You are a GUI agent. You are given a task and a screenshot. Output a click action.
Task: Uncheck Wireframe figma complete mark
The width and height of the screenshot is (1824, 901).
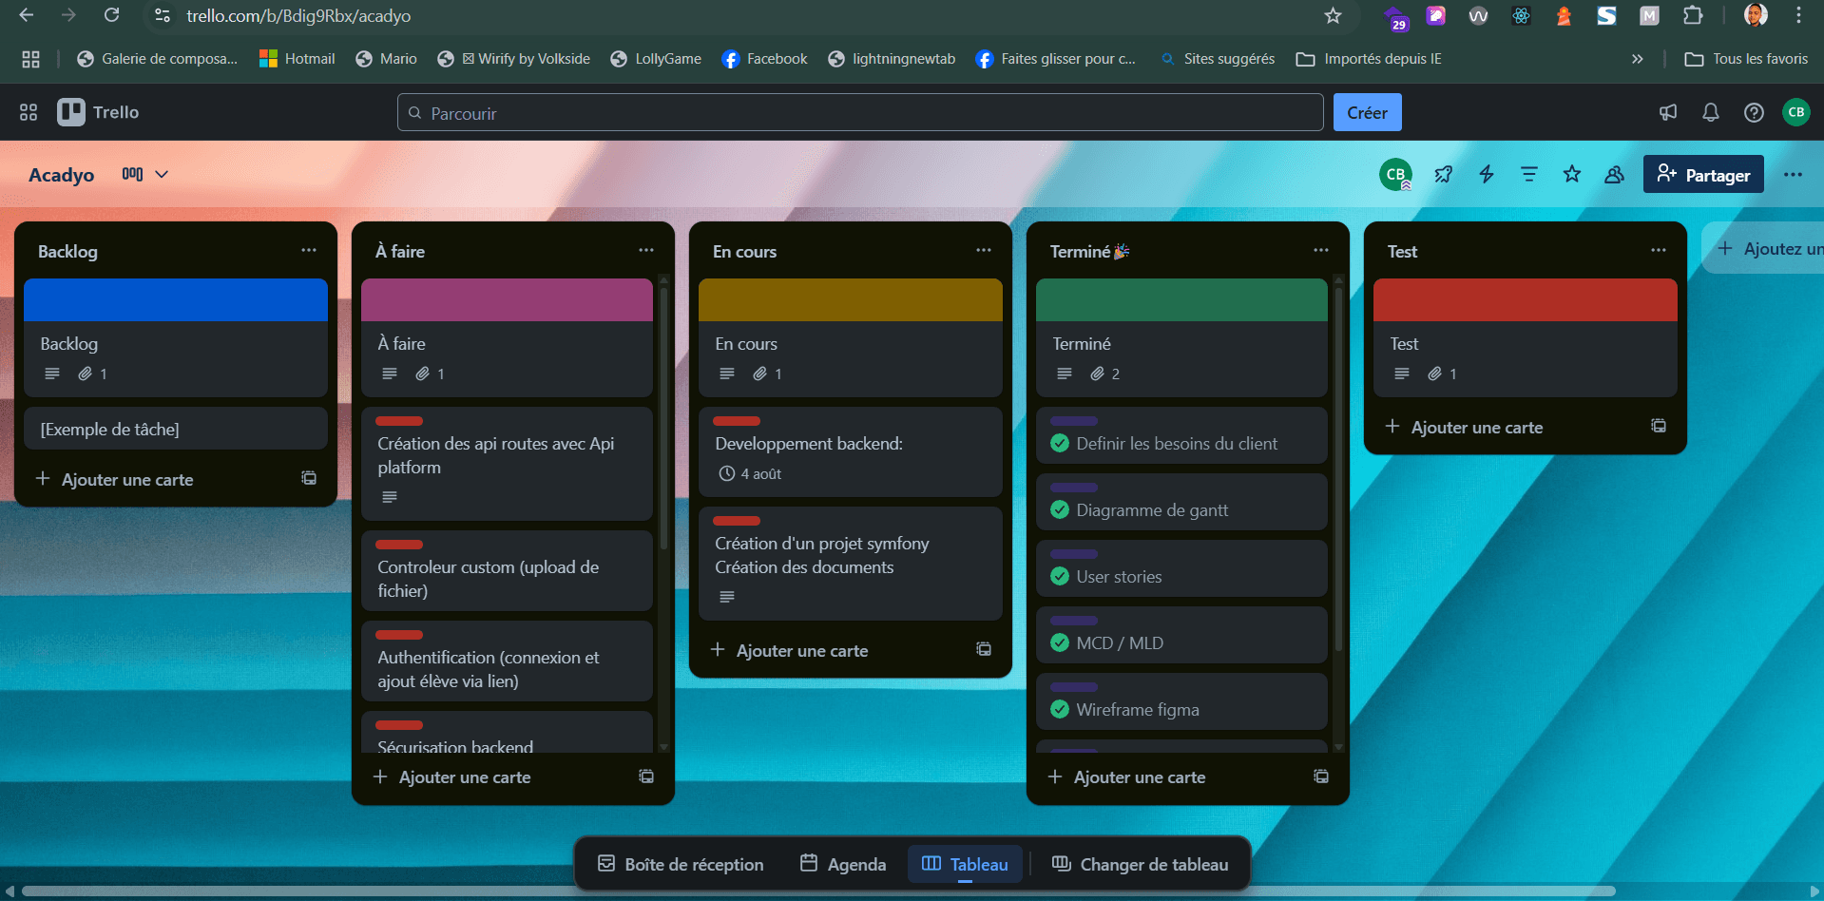[1060, 709]
